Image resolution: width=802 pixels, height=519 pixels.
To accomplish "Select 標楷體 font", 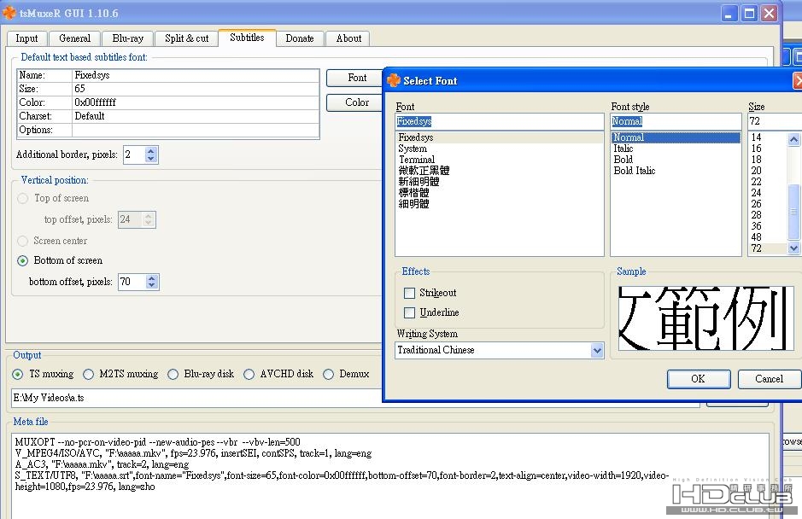I will (499, 193).
